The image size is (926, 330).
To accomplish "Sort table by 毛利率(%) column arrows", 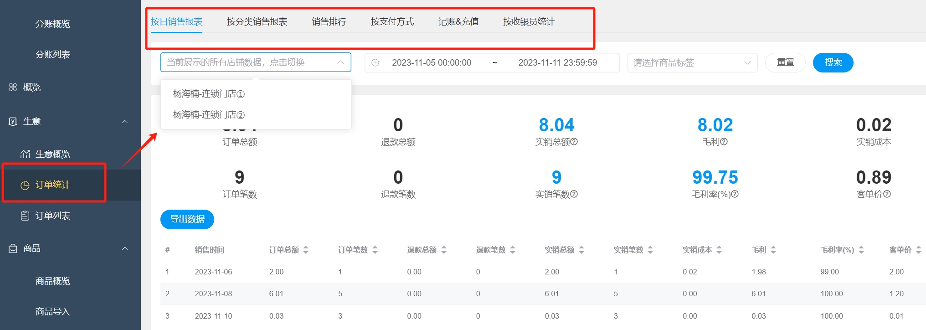I will 861,250.
